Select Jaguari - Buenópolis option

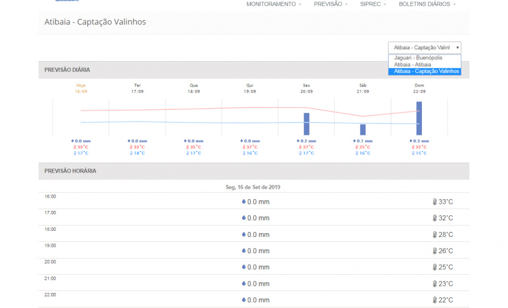[x=418, y=58]
